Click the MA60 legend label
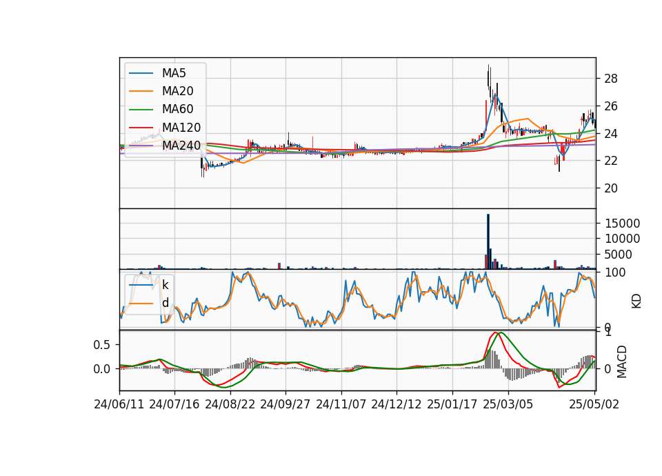The image size is (662, 476). pos(177,110)
